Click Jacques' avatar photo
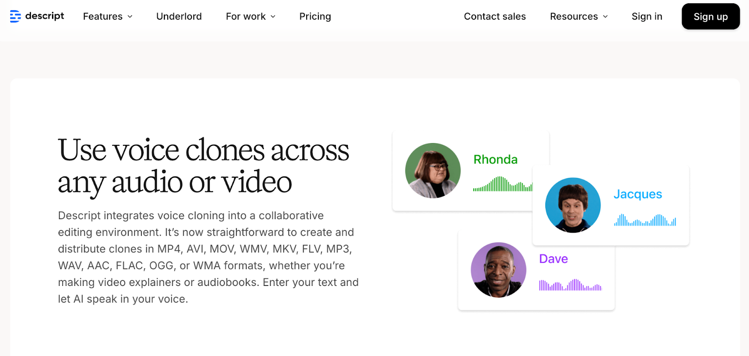The image size is (749, 356). click(573, 205)
